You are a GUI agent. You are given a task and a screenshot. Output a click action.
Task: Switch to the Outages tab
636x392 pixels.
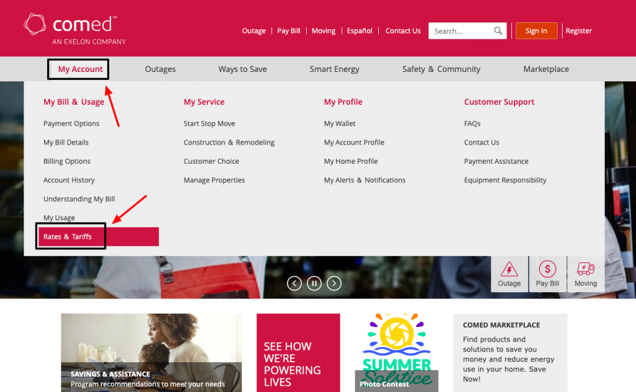click(x=160, y=69)
